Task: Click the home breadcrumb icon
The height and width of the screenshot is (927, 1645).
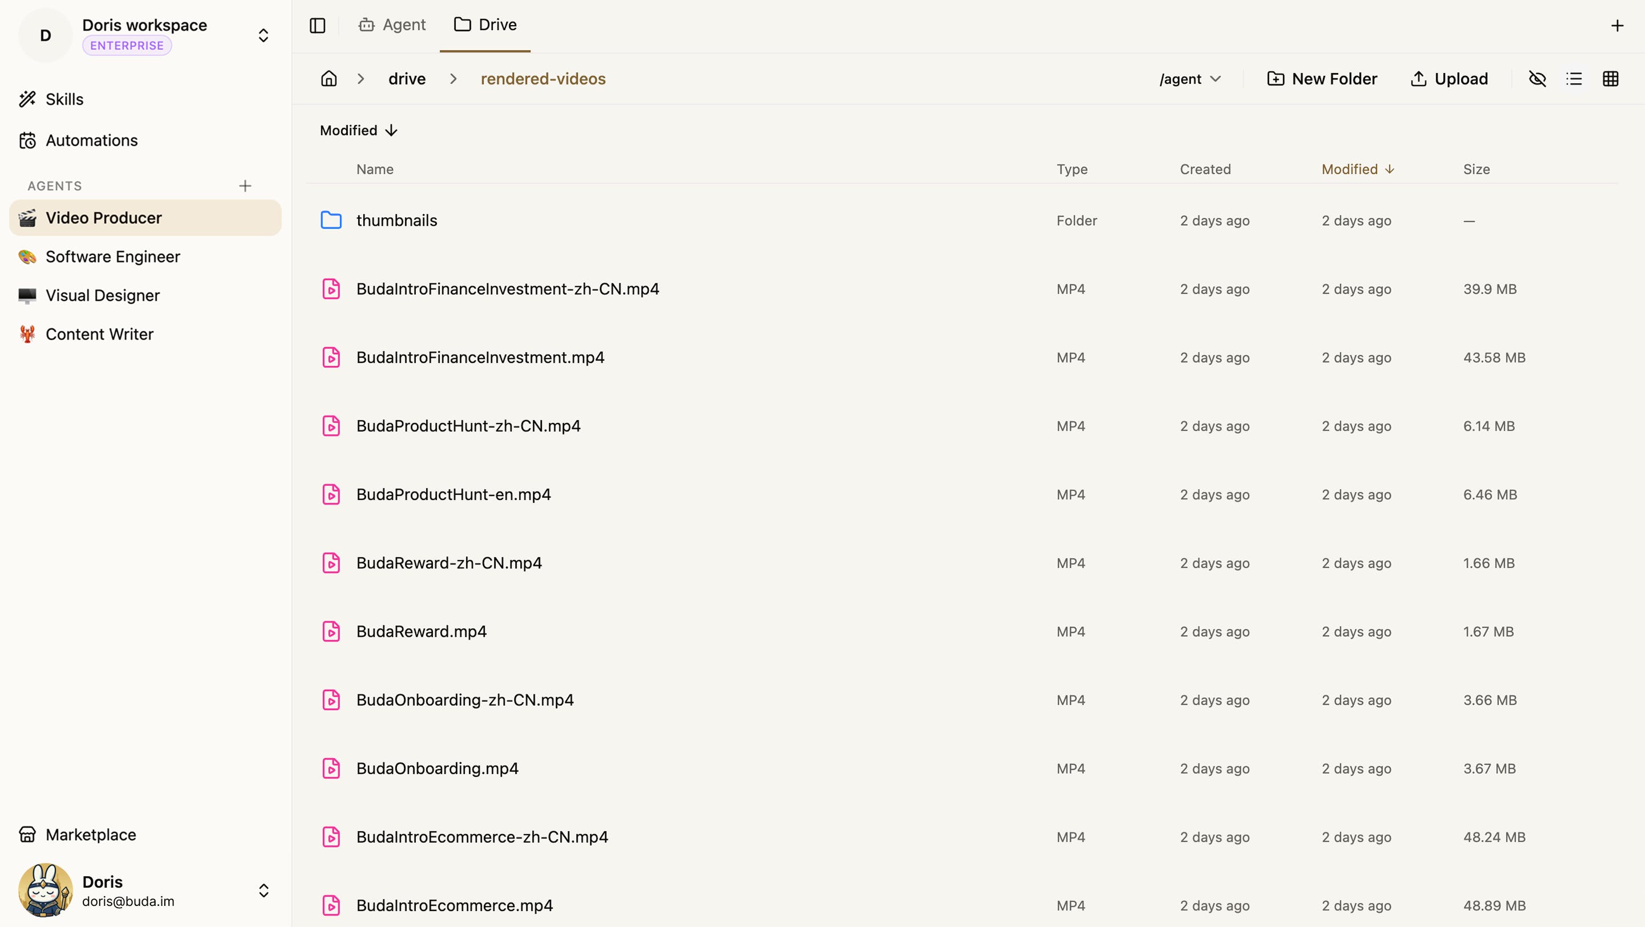Action: [328, 79]
